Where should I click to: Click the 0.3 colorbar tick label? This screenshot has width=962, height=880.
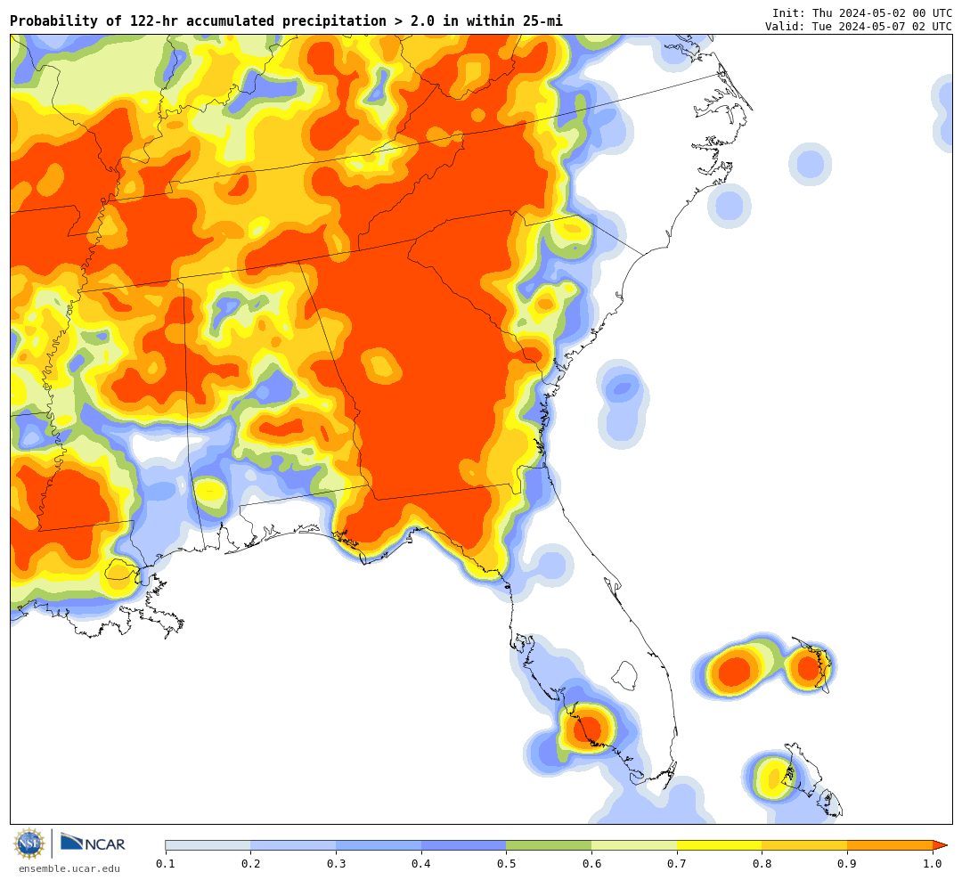tap(336, 863)
